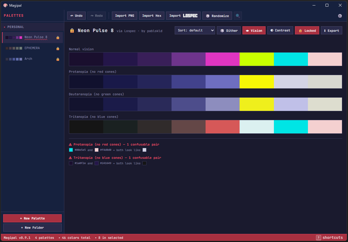
Task: Create a new palette
Action: tap(32, 218)
